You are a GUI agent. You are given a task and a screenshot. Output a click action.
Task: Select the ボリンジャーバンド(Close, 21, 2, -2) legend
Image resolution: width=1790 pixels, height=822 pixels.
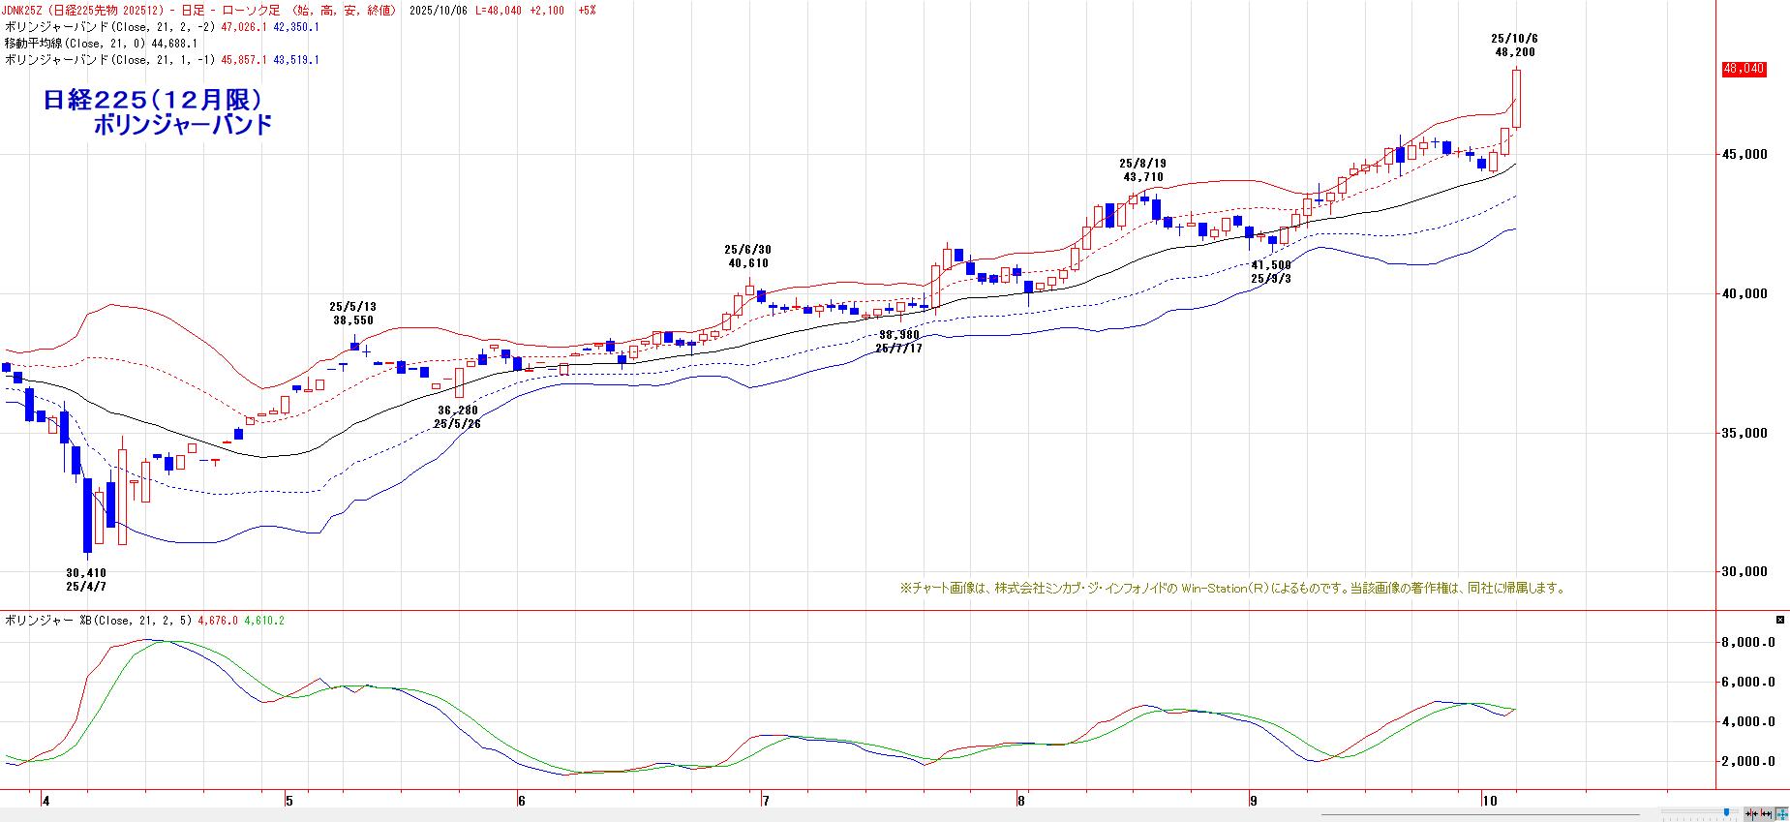tap(110, 27)
